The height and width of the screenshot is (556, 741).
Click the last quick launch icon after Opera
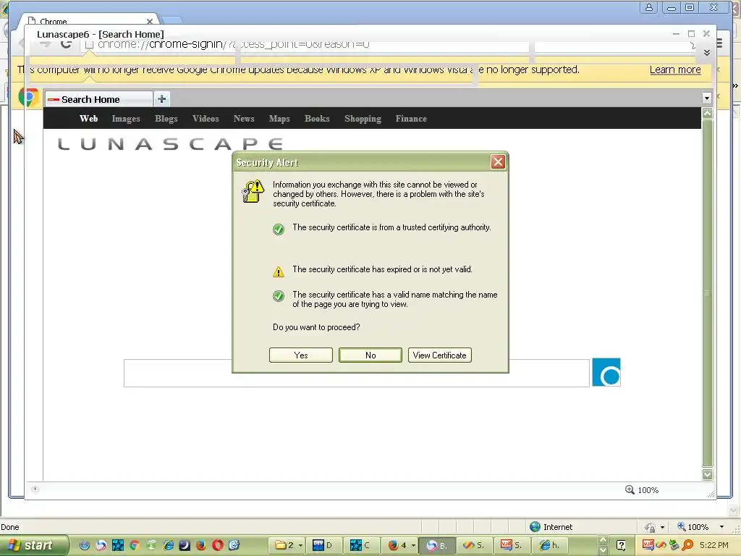(x=234, y=545)
